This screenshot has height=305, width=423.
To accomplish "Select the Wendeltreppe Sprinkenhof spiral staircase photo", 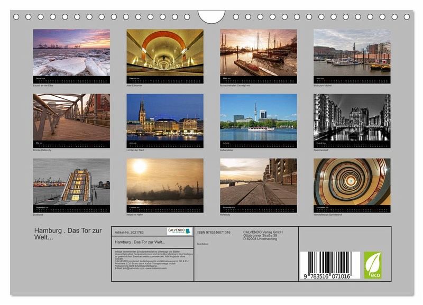I will [352, 182].
